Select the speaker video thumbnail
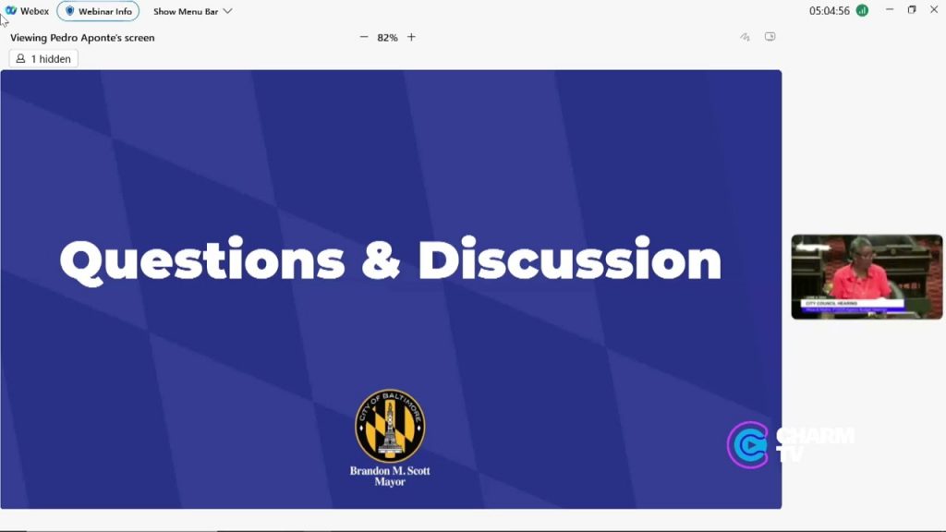The height and width of the screenshot is (532, 946). pyautogui.click(x=867, y=277)
